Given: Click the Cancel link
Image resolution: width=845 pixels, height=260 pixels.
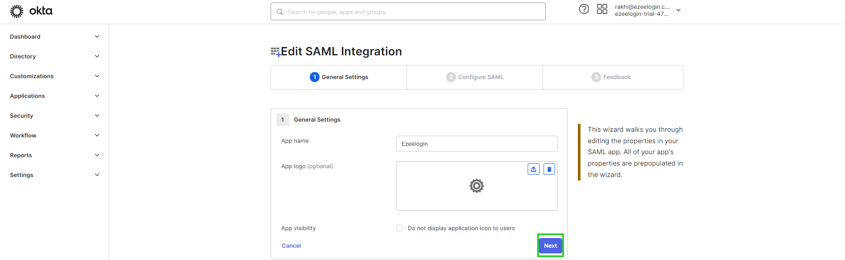Looking at the screenshot, I should point(291,246).
